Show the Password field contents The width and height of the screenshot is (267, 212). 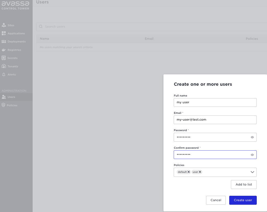coord(252,137)
